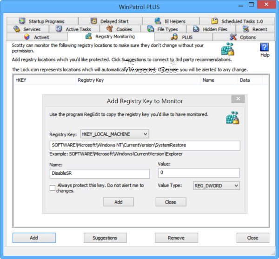The width and height of the screenshot is (279, 259).
Task: Sort by the HKEY column header
Action: [x=45, y=80]
